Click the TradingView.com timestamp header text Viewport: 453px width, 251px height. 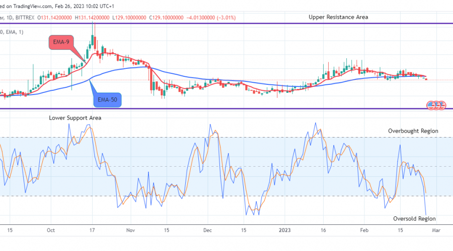57,6
